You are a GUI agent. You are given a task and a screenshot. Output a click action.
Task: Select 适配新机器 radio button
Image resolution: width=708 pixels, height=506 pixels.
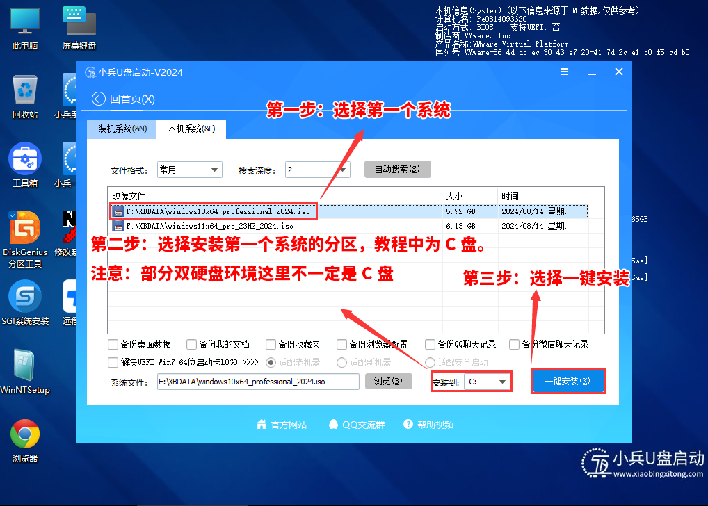[341, 362]
